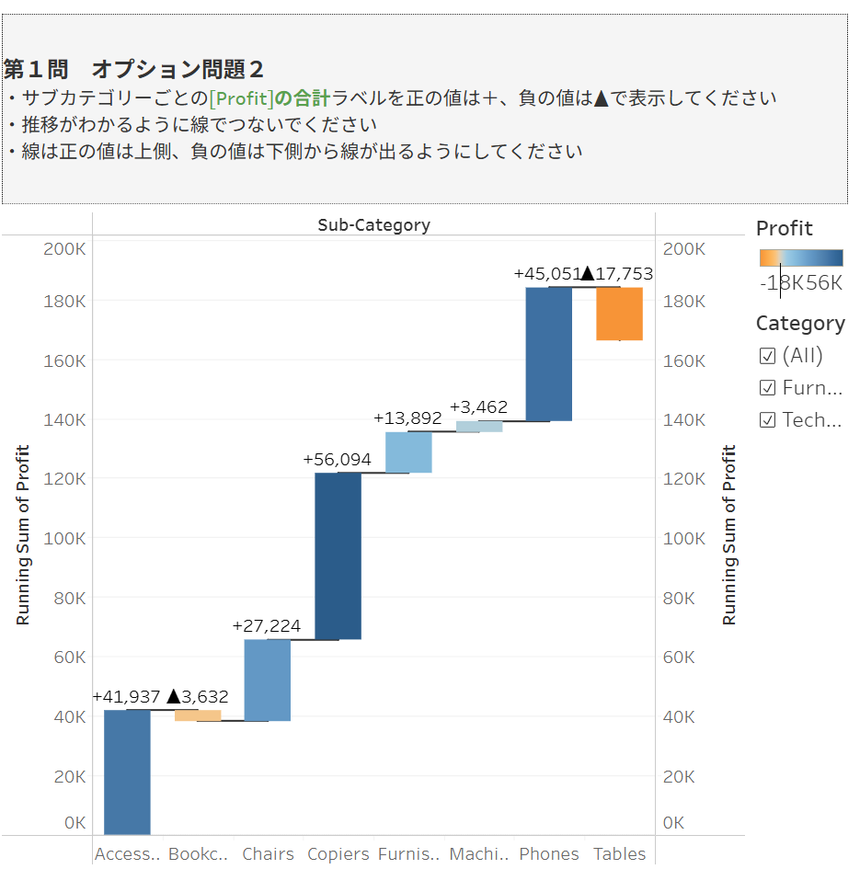This screenshot has height=892, width=860.
Task: Select the dark blue Copiers bar
Action: click(x=338, y=555)
